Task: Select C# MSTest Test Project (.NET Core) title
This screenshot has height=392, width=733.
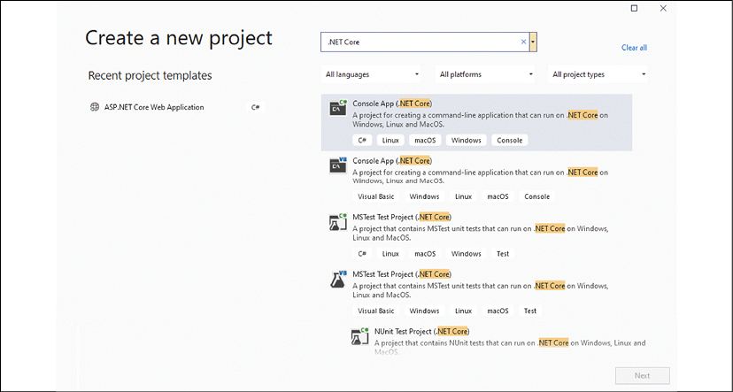Action: [402, 218]
